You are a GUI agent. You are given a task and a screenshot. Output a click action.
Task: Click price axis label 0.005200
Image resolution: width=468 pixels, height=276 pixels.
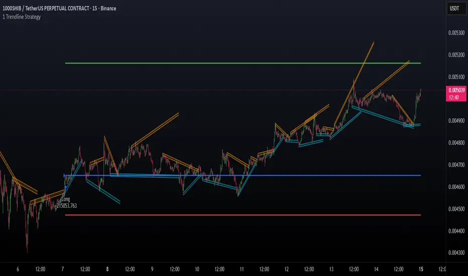[x=456, y=55]
